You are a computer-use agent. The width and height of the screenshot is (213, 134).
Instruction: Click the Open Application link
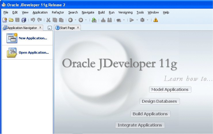tap(34, 53)
